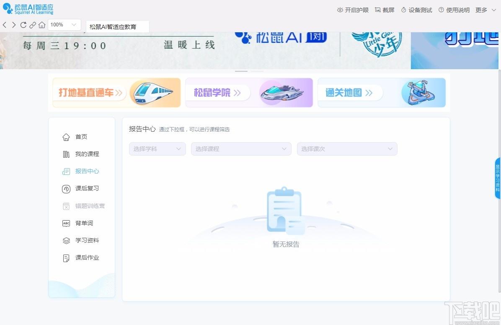Go to 首页 in the sidebar
This screenshot has height=325, width=501.
pyautogui.click(x=82, y=137)
